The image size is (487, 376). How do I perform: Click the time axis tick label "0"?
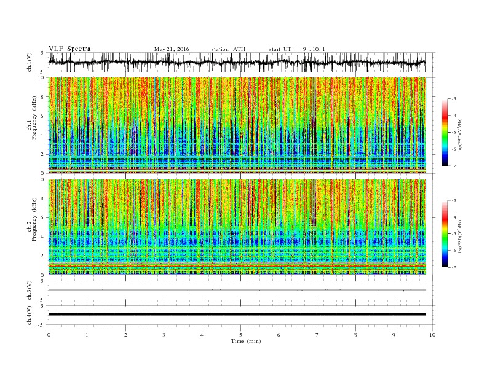point(49,335)
